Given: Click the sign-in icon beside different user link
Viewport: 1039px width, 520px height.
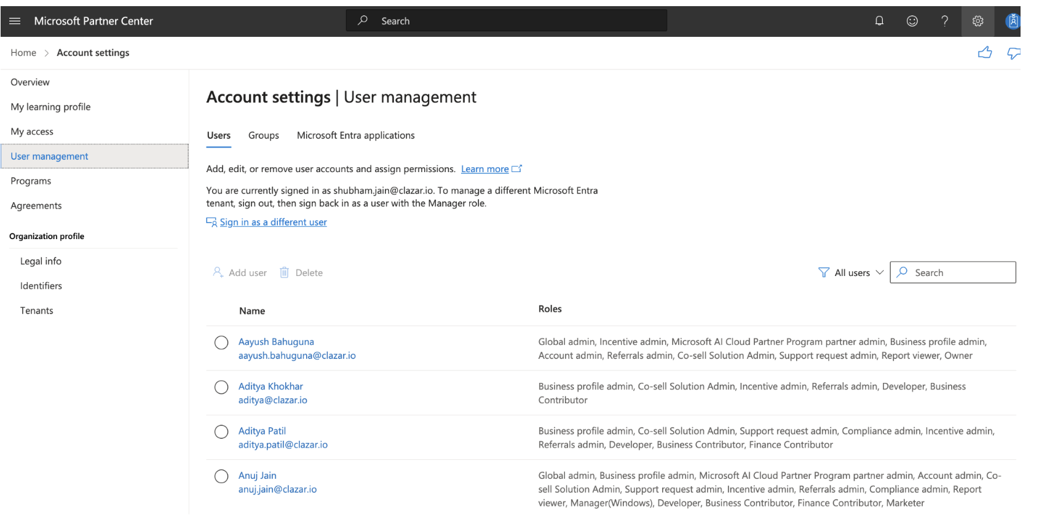Looking at the screenshot, I should 211,222.
